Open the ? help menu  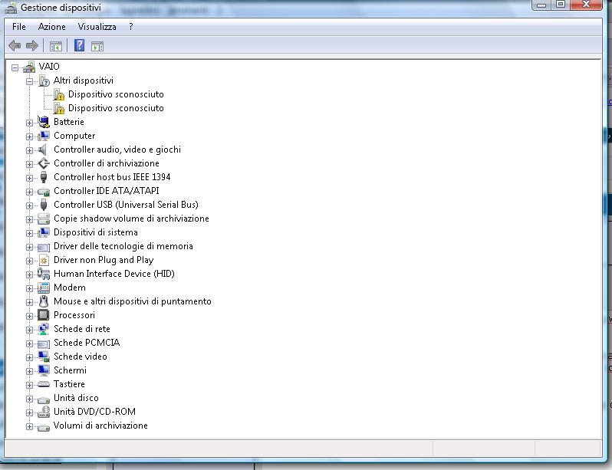coord(130,27)
